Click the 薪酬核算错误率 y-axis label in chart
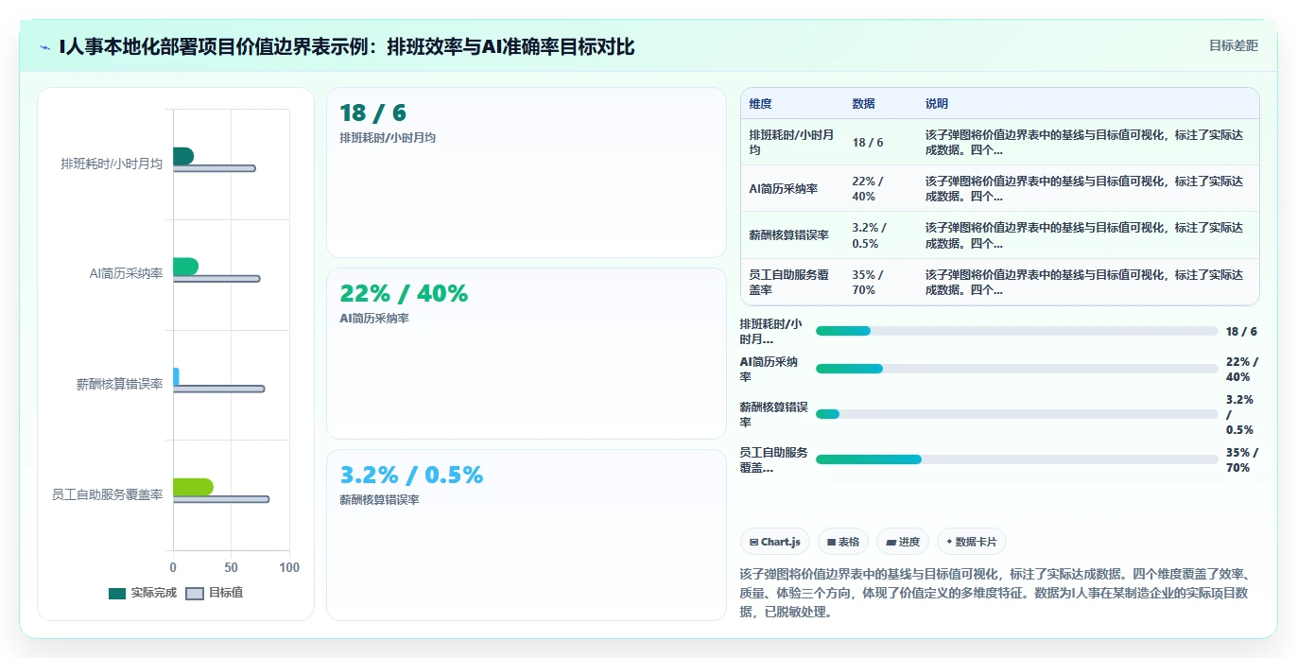1297x658 pixels. pyautogui.click(x=120, y=385)
